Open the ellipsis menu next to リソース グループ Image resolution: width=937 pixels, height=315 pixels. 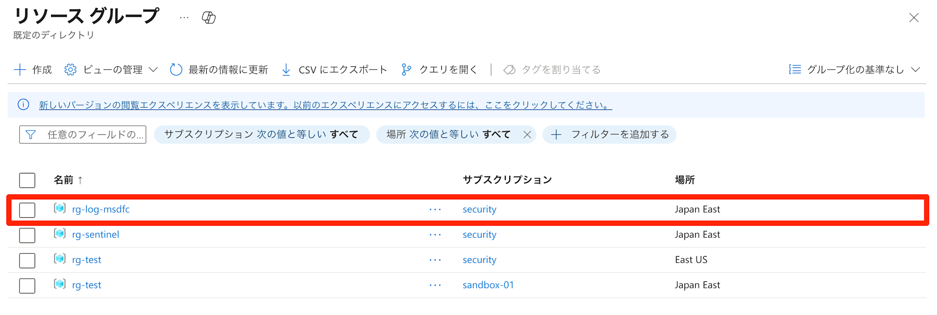184,18
